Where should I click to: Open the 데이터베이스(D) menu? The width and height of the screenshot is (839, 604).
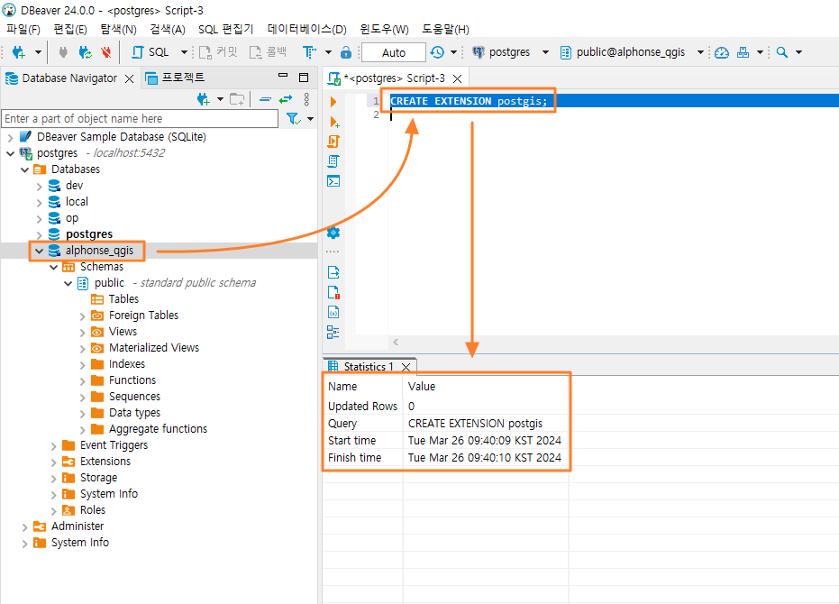[307, 29]
